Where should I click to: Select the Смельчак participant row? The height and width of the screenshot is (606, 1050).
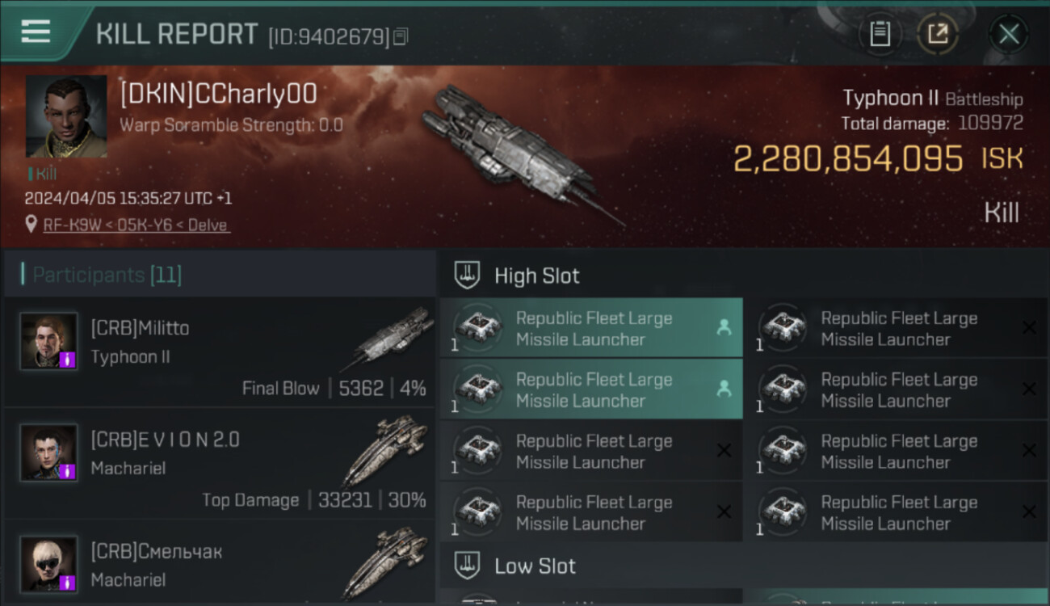coord(220,562)
